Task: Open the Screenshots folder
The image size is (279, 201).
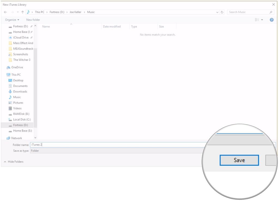Action: (x=20, y=54)
